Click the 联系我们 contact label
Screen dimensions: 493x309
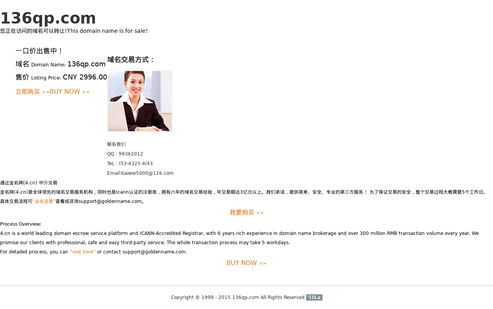coord(116,144)
